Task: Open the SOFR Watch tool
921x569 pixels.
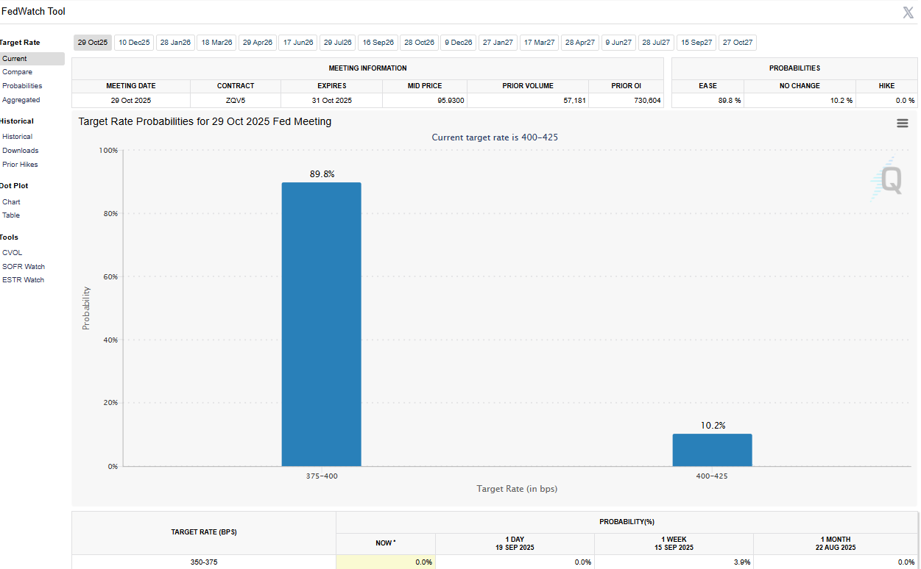Action: pyautogui.click(x=24, y=267)
